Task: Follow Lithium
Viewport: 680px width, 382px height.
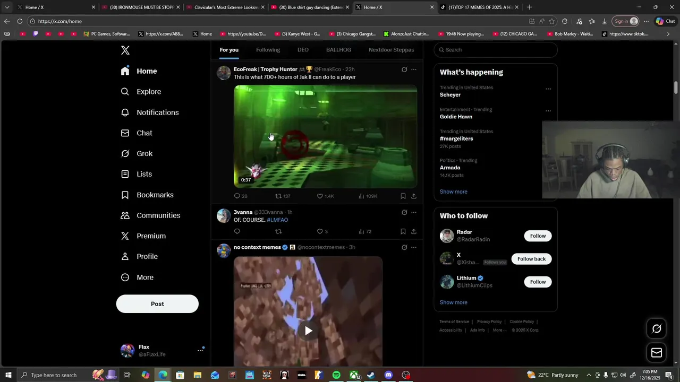Action: [538, 282]
